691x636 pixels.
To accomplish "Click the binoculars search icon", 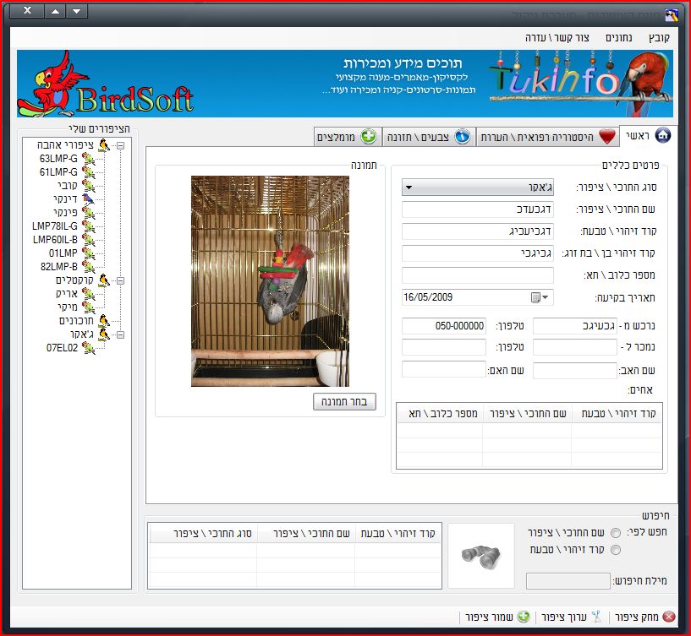I will point(480,554).
